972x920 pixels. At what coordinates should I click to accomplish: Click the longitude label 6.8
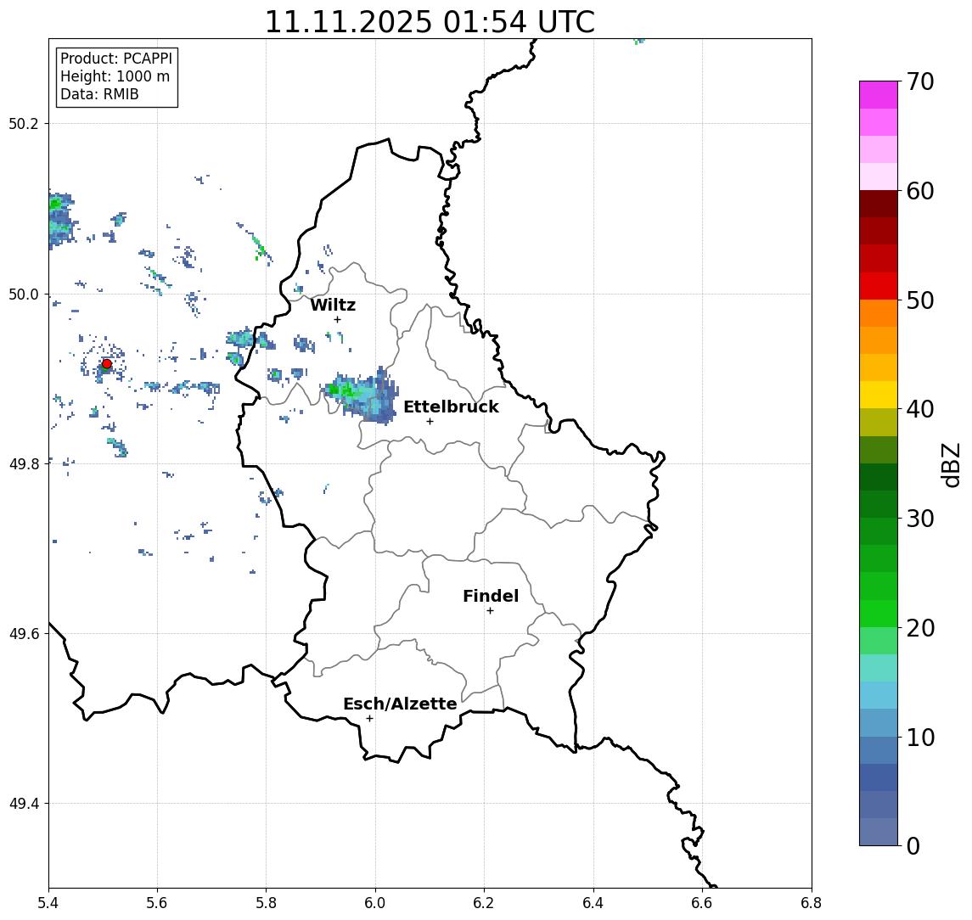coord(811,903)
